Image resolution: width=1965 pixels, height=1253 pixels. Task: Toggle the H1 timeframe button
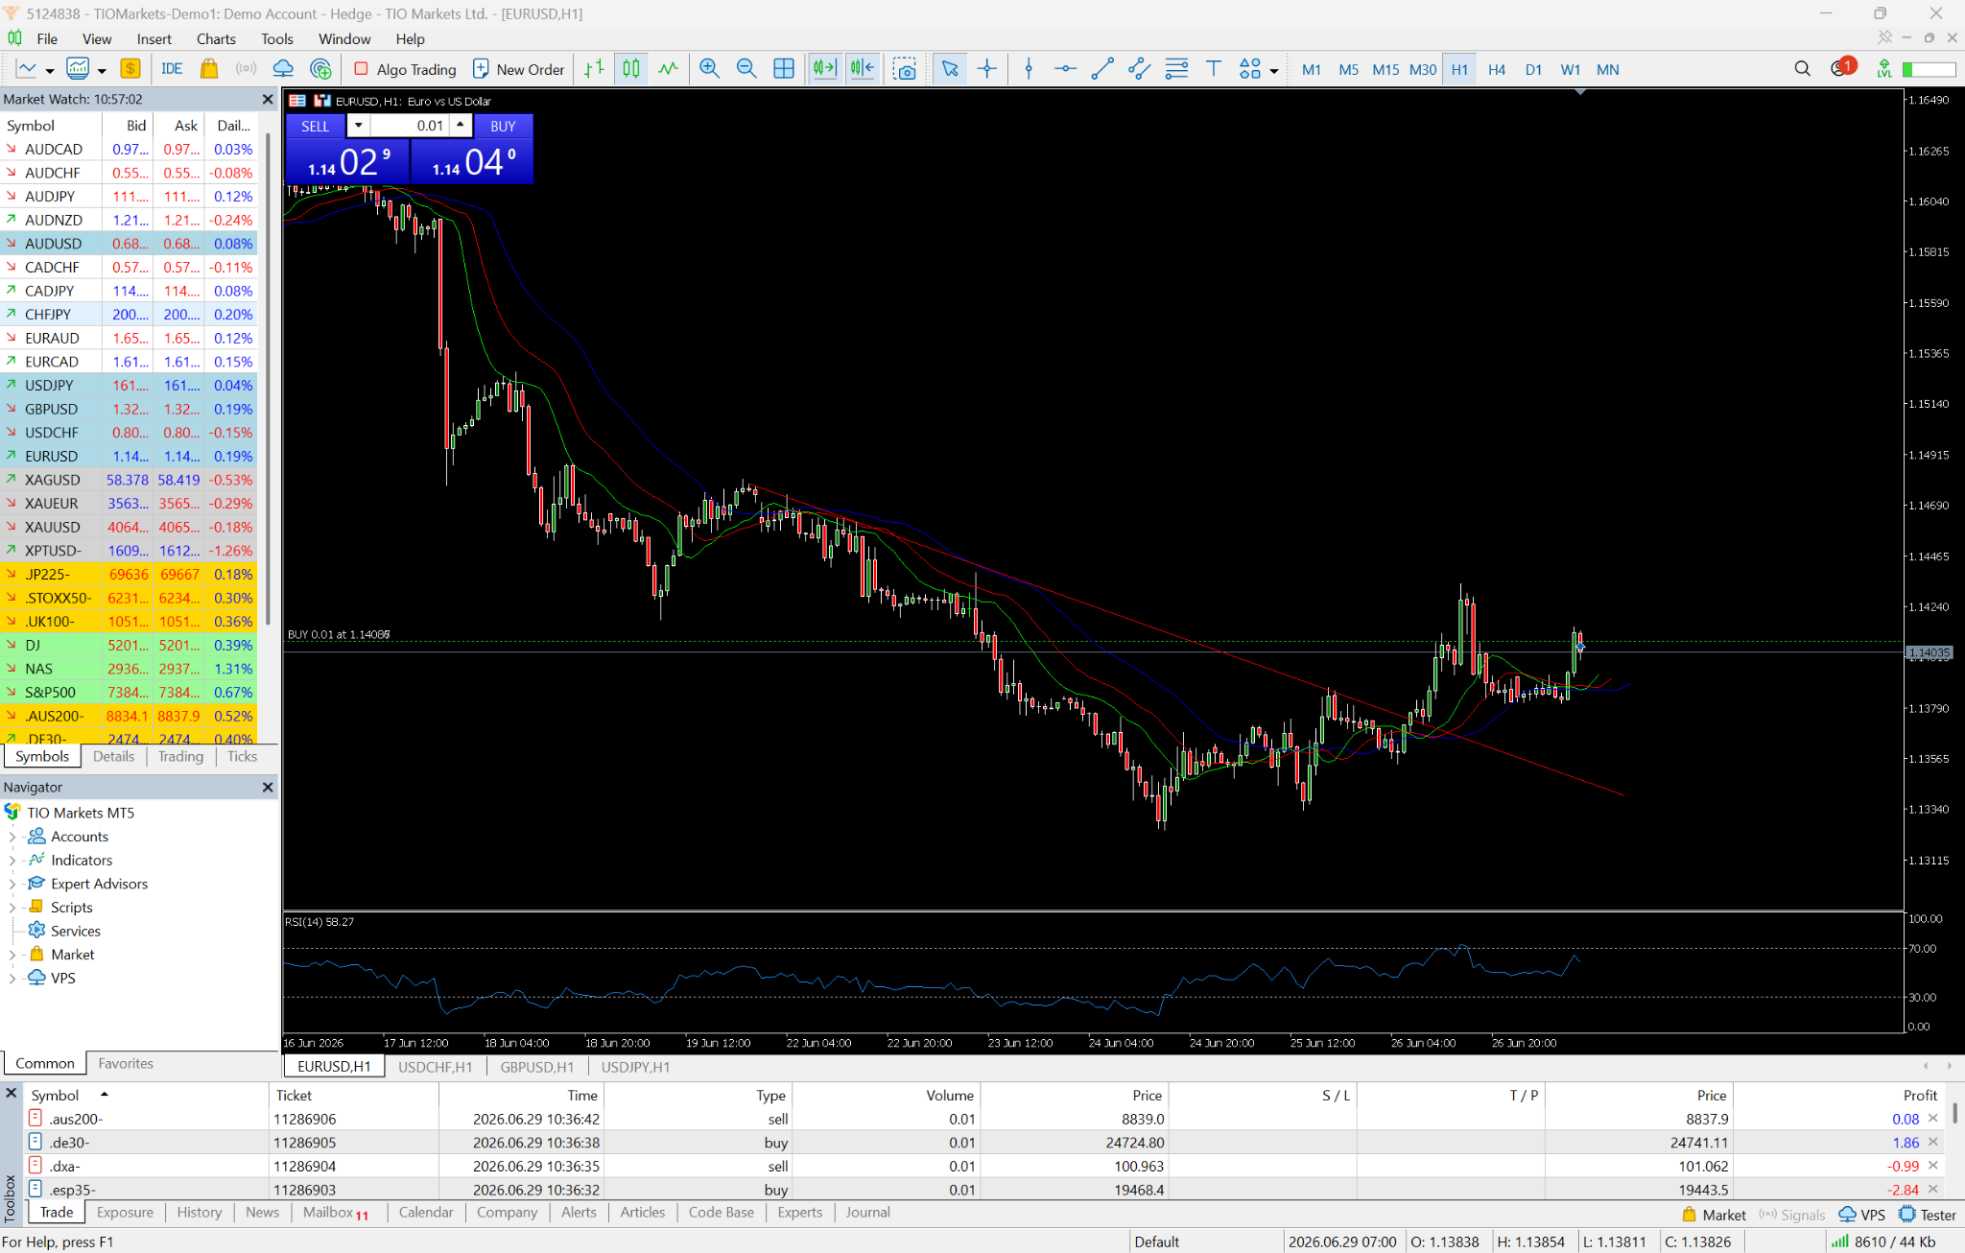(1459, 69)
